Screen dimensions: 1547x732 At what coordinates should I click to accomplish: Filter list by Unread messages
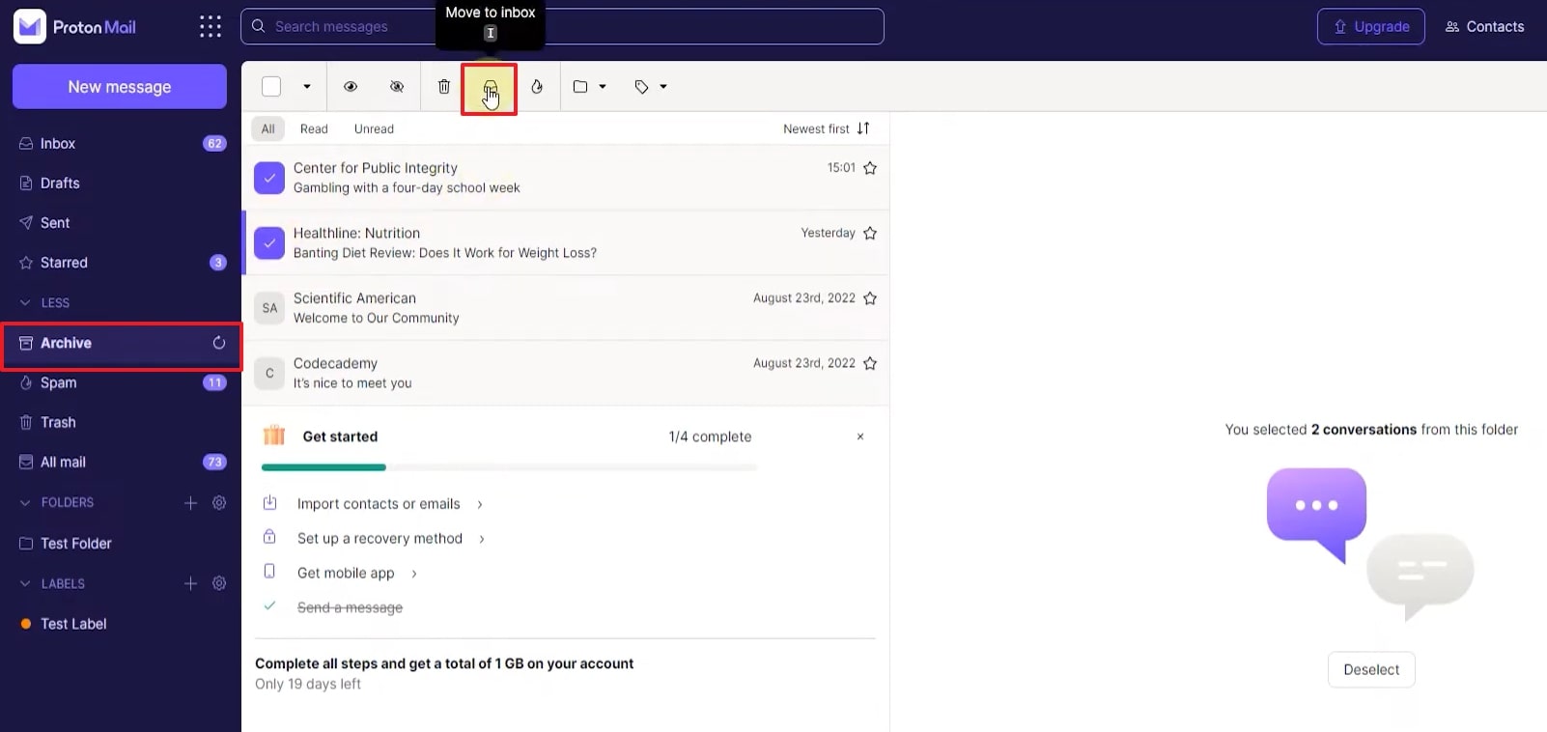click(x=374, y=128)
